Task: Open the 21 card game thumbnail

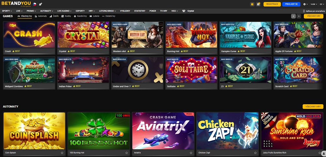Action: click(245, 70)
